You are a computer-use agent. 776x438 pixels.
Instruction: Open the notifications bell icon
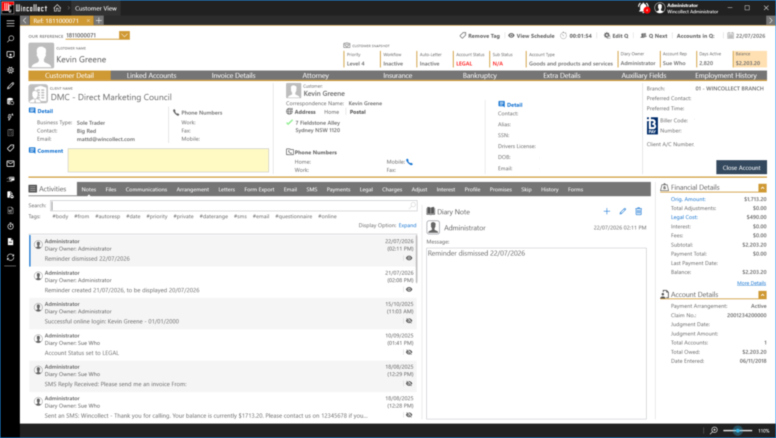point(643,8)
